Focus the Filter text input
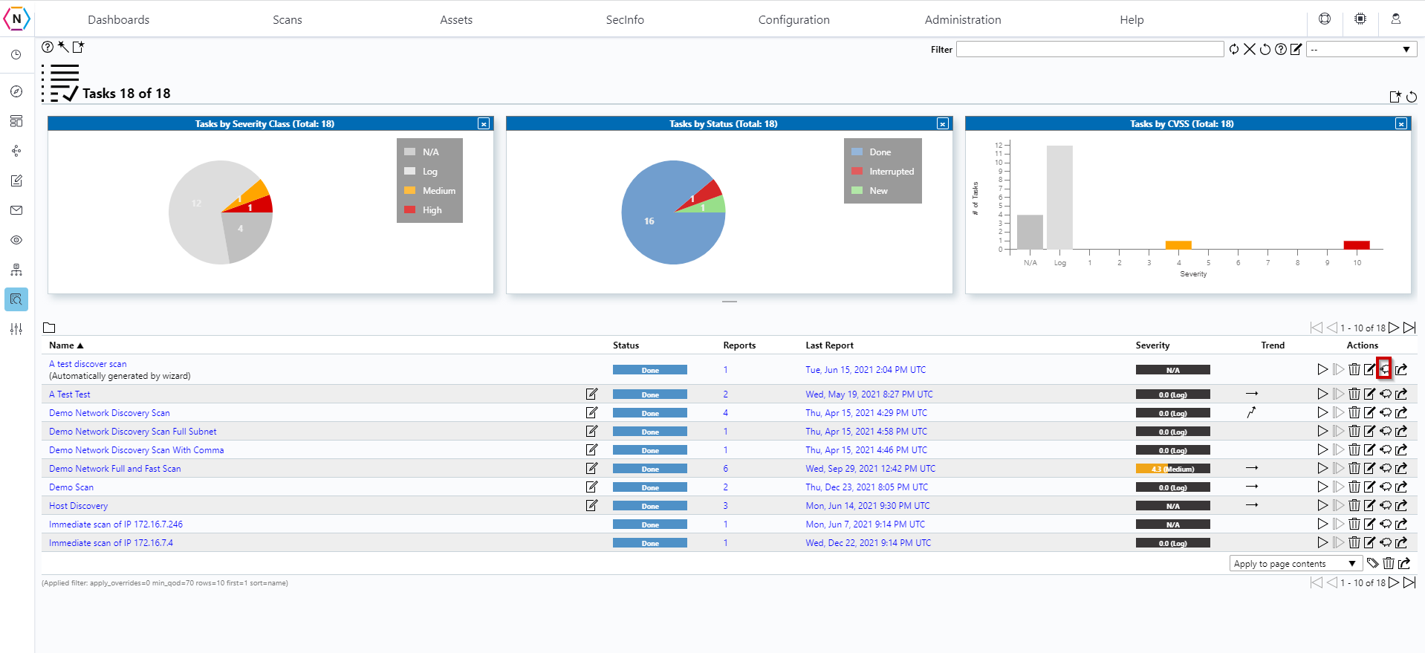 [1090, 49]
